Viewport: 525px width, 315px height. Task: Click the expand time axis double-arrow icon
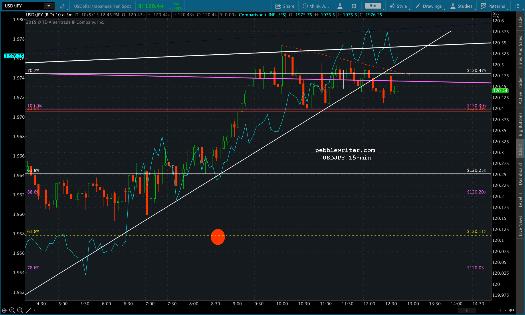coord(512,310)
